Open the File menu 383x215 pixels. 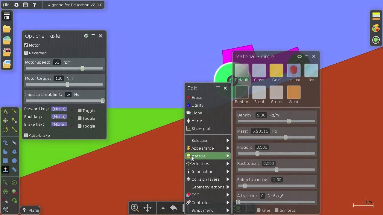pyautogui.click(x=6, y=5)
